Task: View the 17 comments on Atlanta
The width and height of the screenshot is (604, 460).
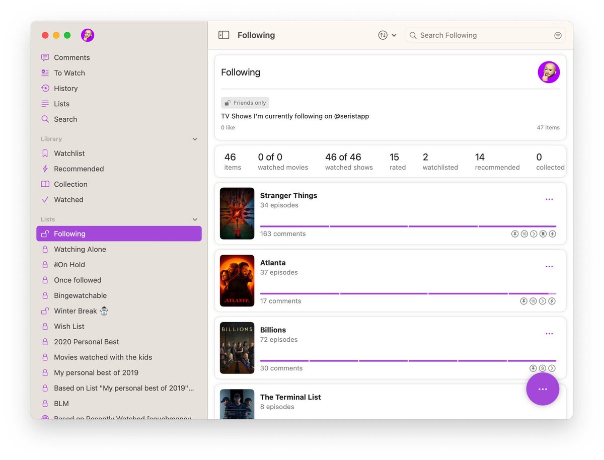Action: tap(281, 301)
